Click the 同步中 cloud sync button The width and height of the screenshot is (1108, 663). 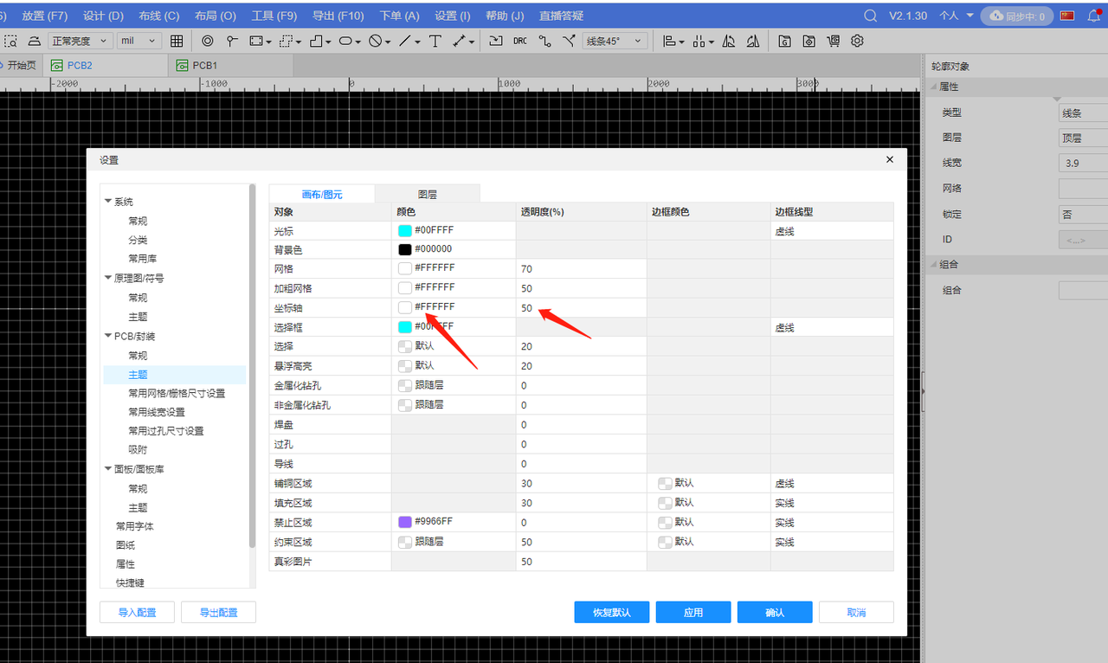(x=1017, y=16)
